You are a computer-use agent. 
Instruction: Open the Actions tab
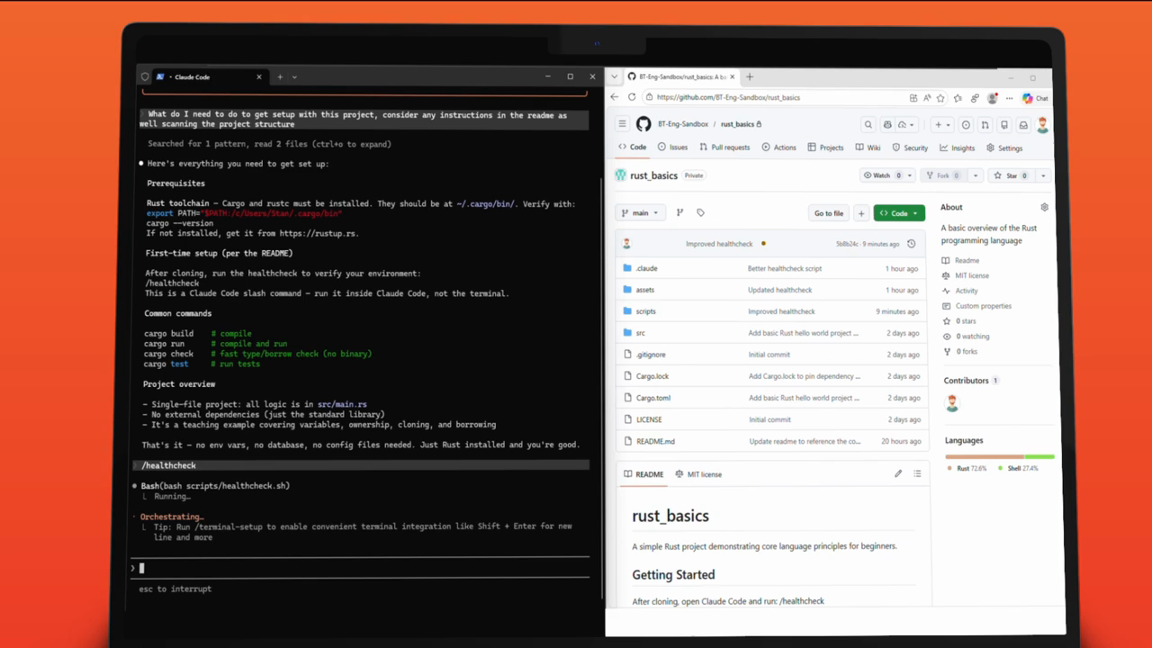(x=778, y=148)
